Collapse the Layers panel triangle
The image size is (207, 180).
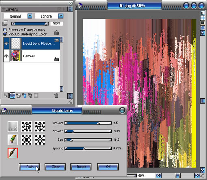click(x=4, y=9)
